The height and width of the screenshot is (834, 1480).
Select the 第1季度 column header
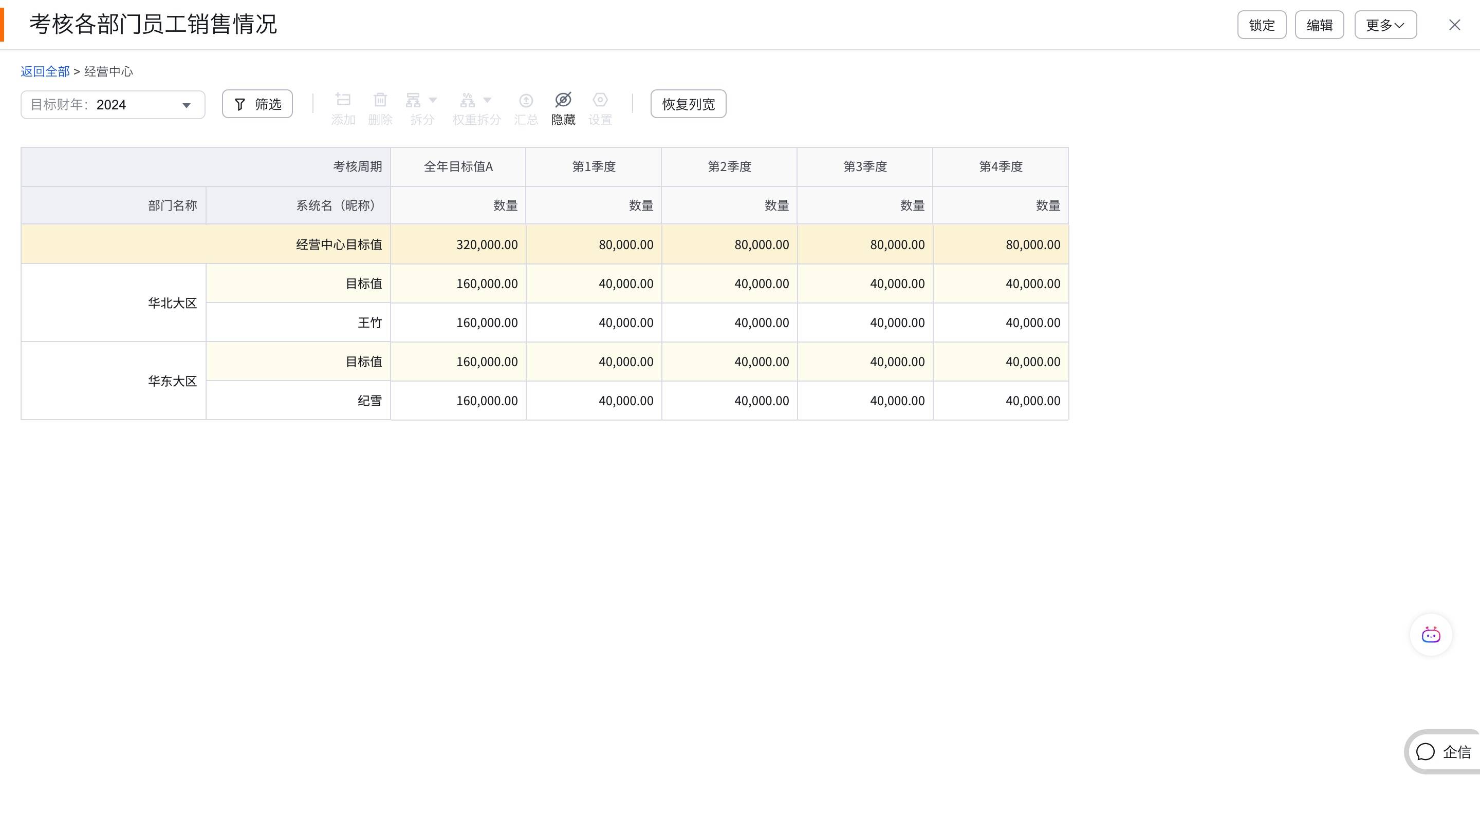click(594, 166)
